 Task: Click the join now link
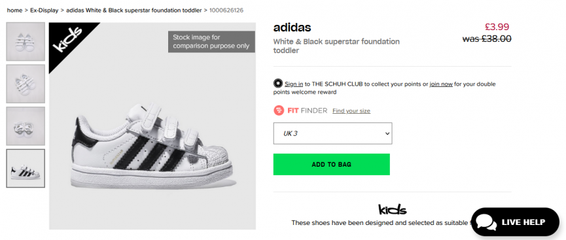click(x=441, y=84)
